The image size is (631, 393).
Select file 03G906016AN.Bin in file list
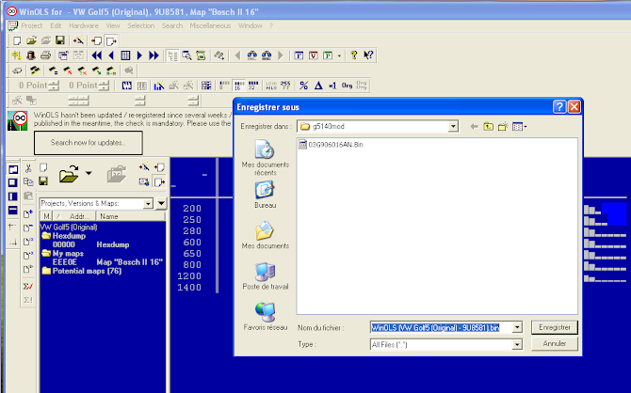(x=331, y=145)
